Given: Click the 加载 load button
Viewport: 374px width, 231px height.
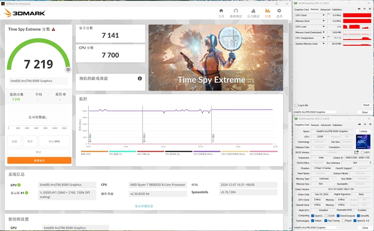Looking at the screenshot, I should click(14, 141).
